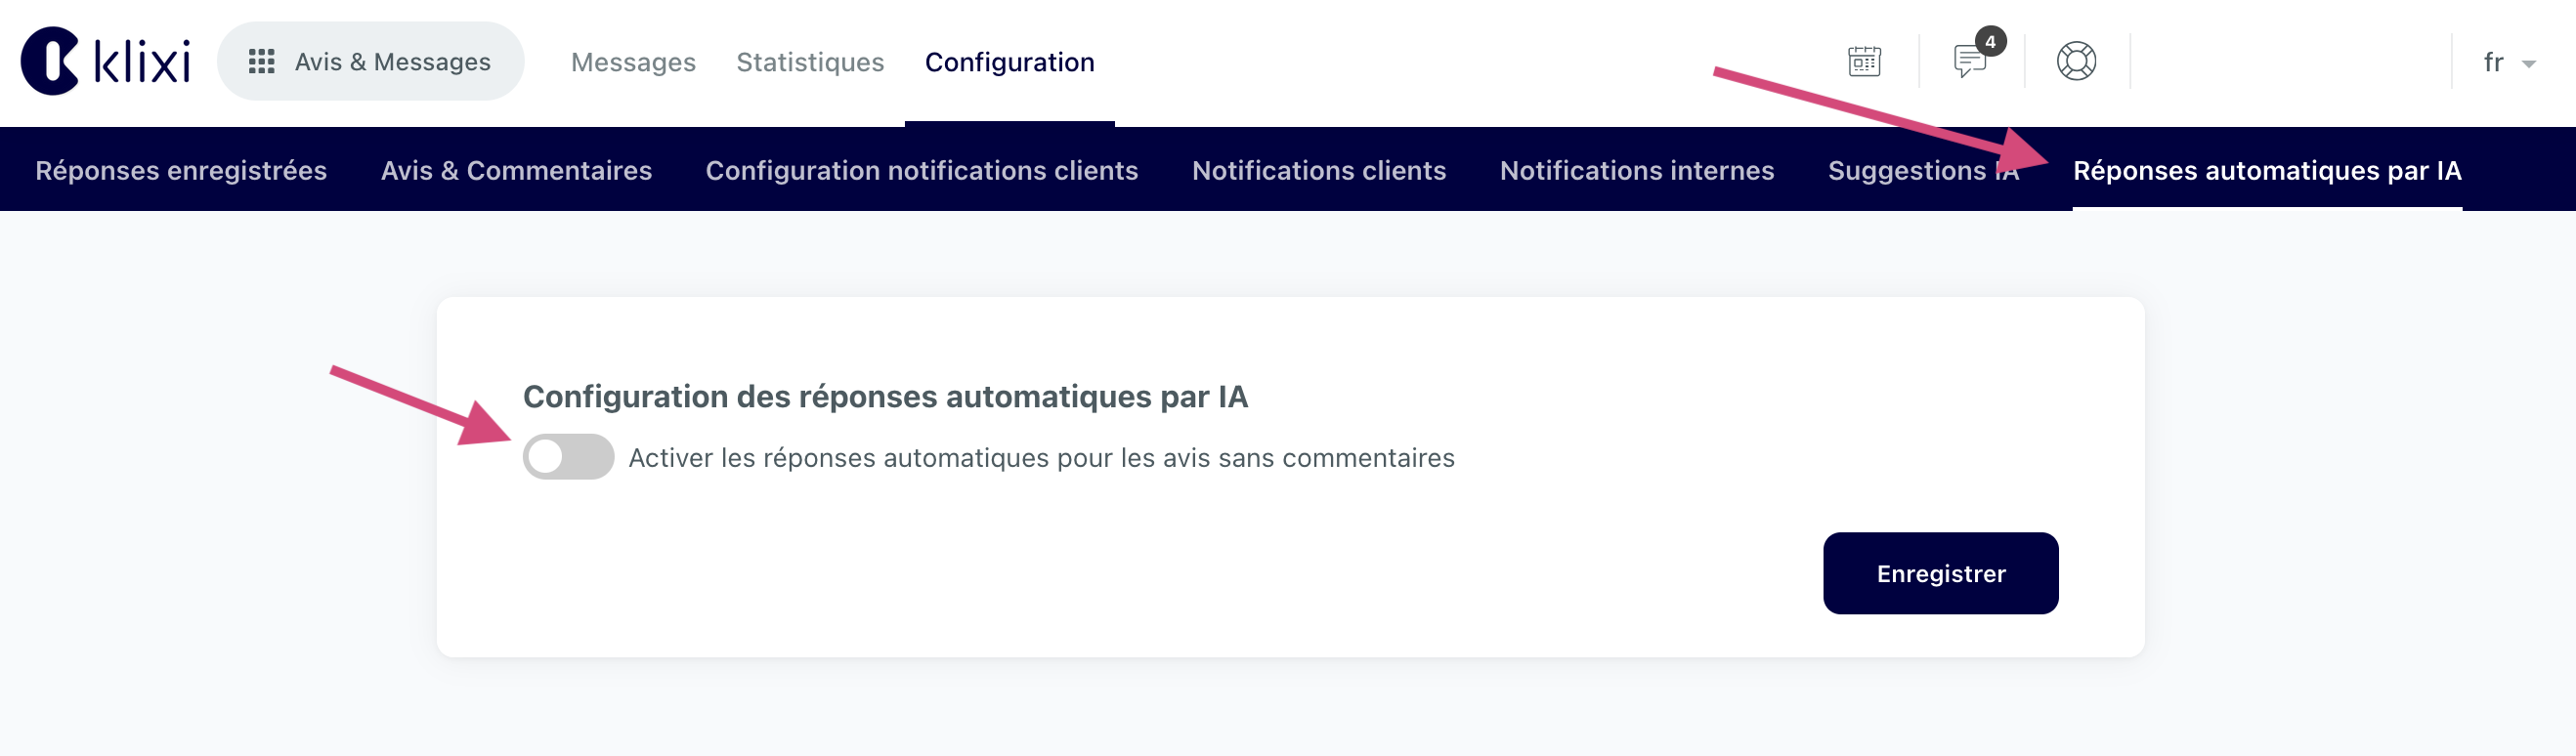Expand the Avis & Messages app switcher
Image resolution: width=2576 pixels, height=756 pixels.
click(370, 62)
